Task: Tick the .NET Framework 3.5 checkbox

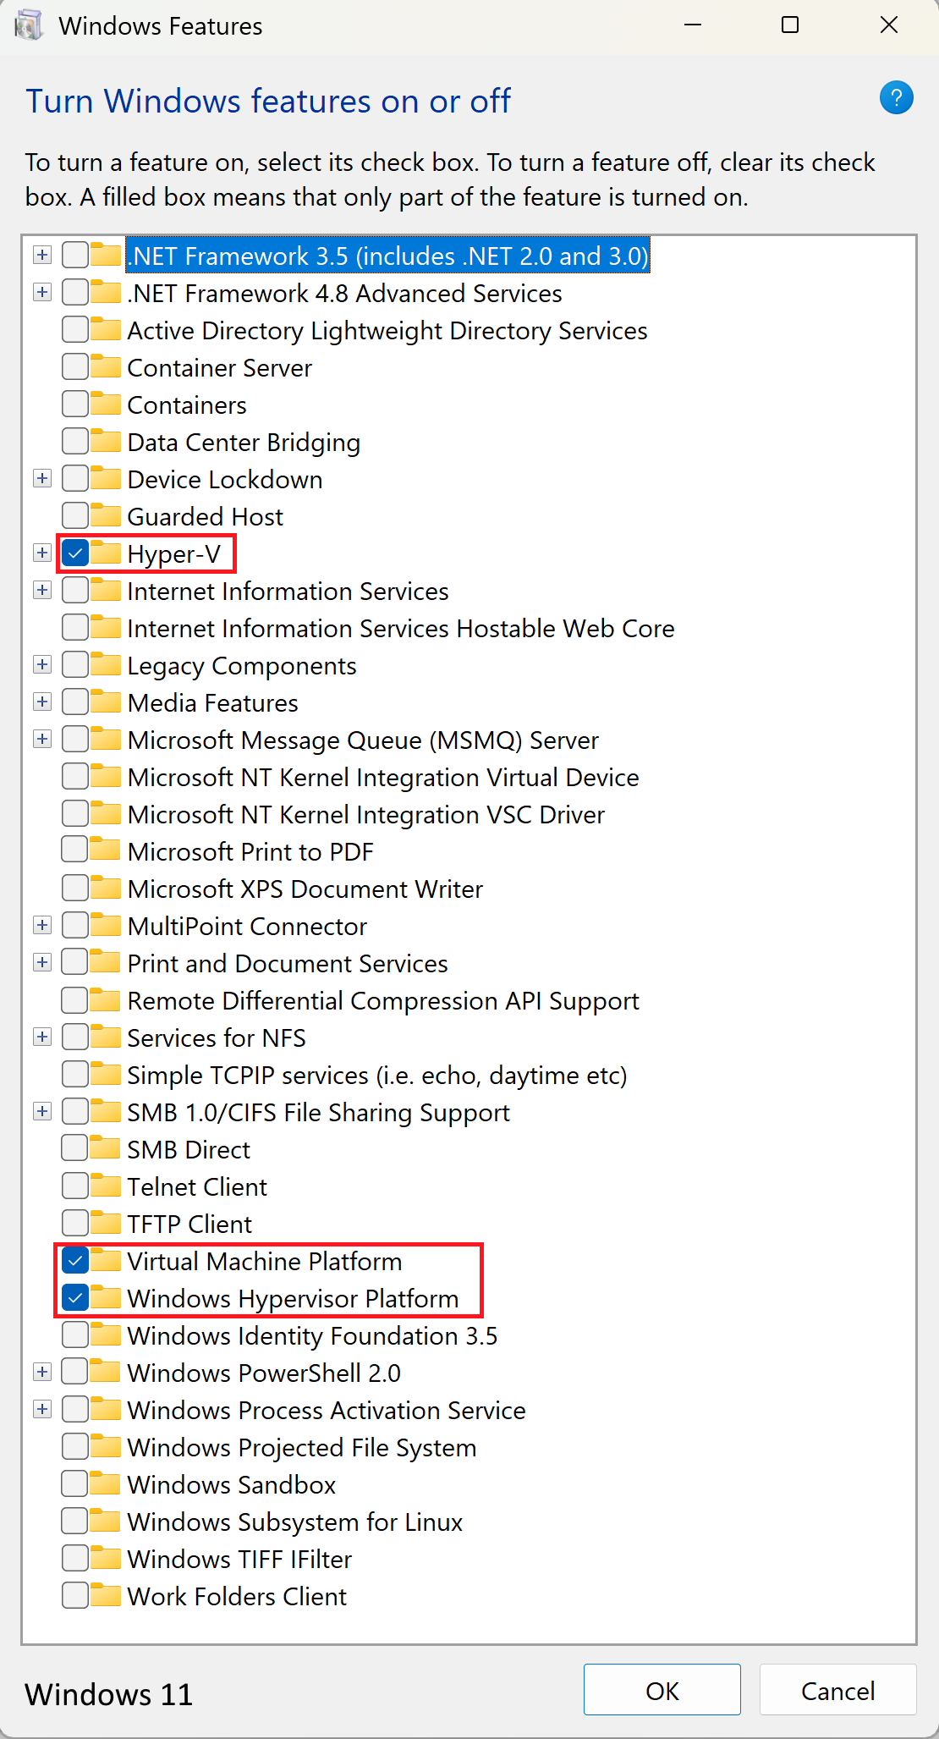Action: click(x=75, y=256)
